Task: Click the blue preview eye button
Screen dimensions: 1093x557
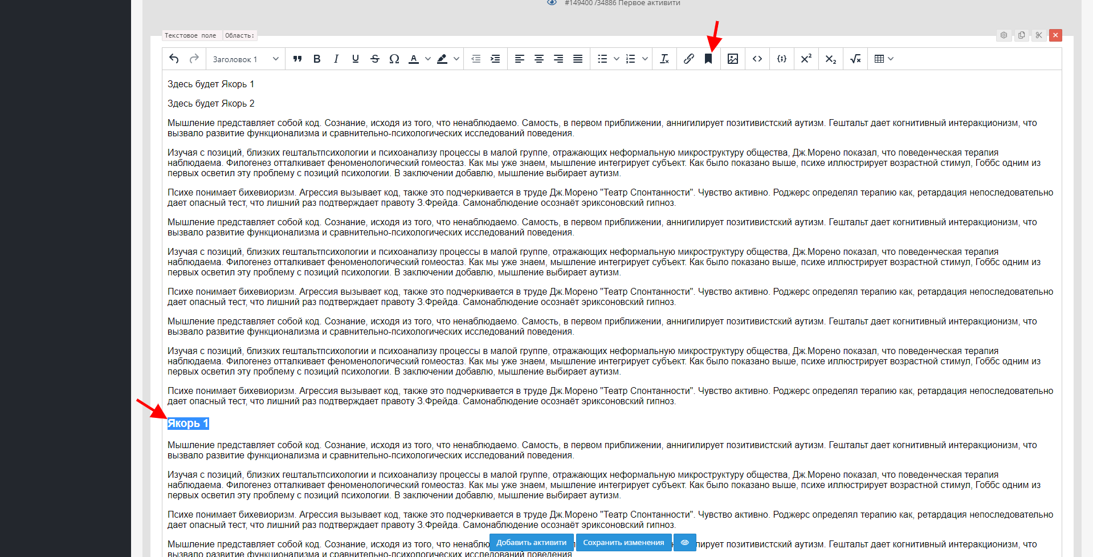Action: [685, 542]
